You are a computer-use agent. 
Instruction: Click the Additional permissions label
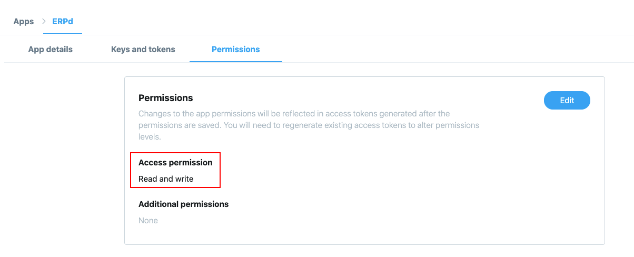(183, 204)
